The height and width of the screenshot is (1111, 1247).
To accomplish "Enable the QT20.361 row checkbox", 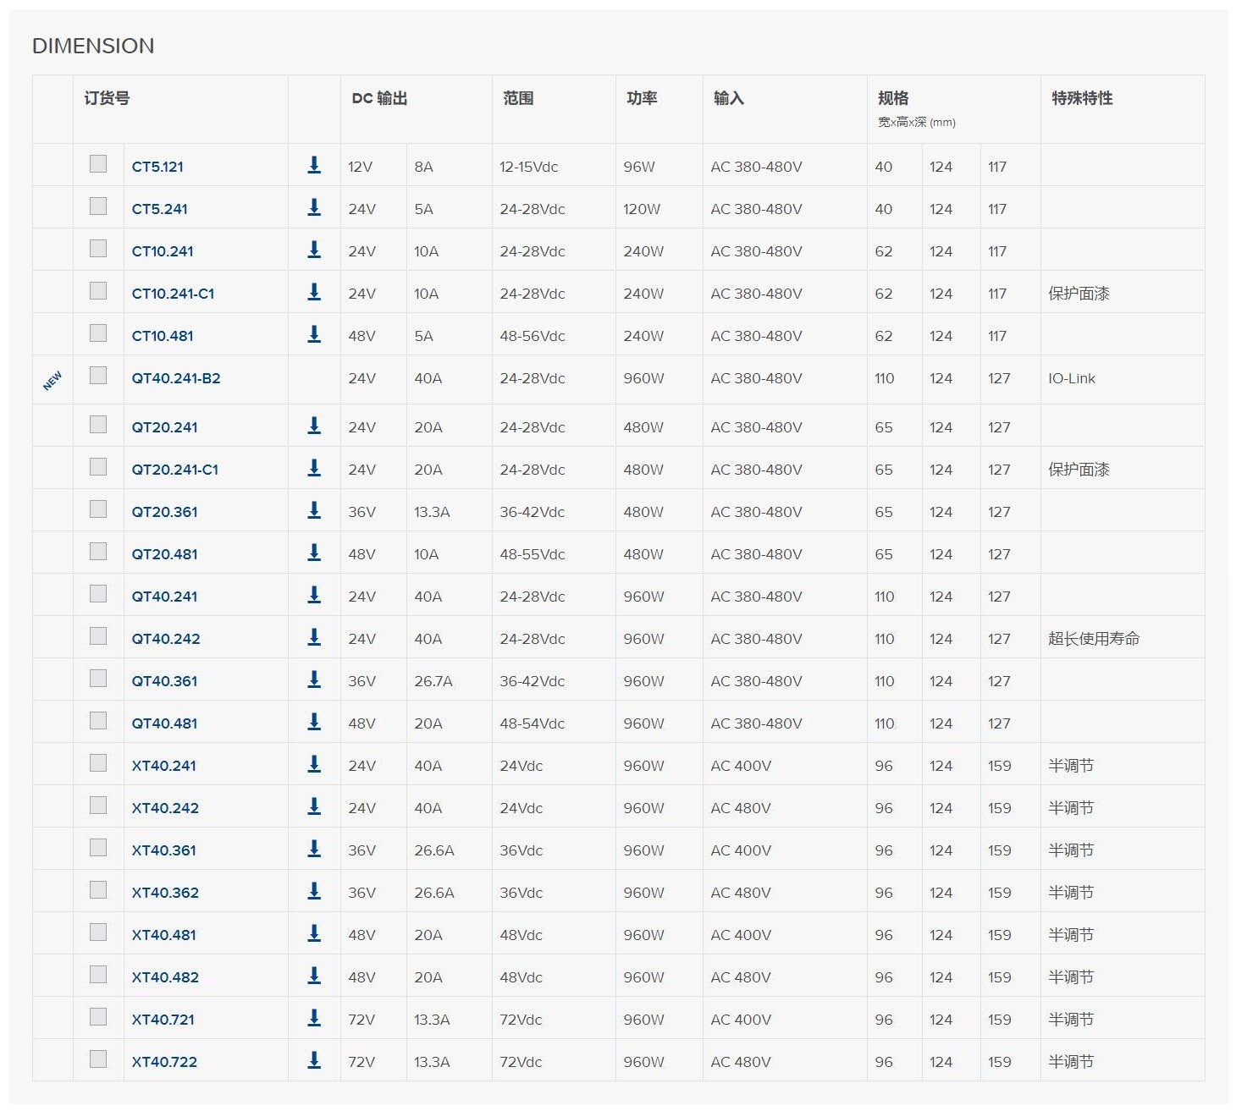I will pos(98,509).
